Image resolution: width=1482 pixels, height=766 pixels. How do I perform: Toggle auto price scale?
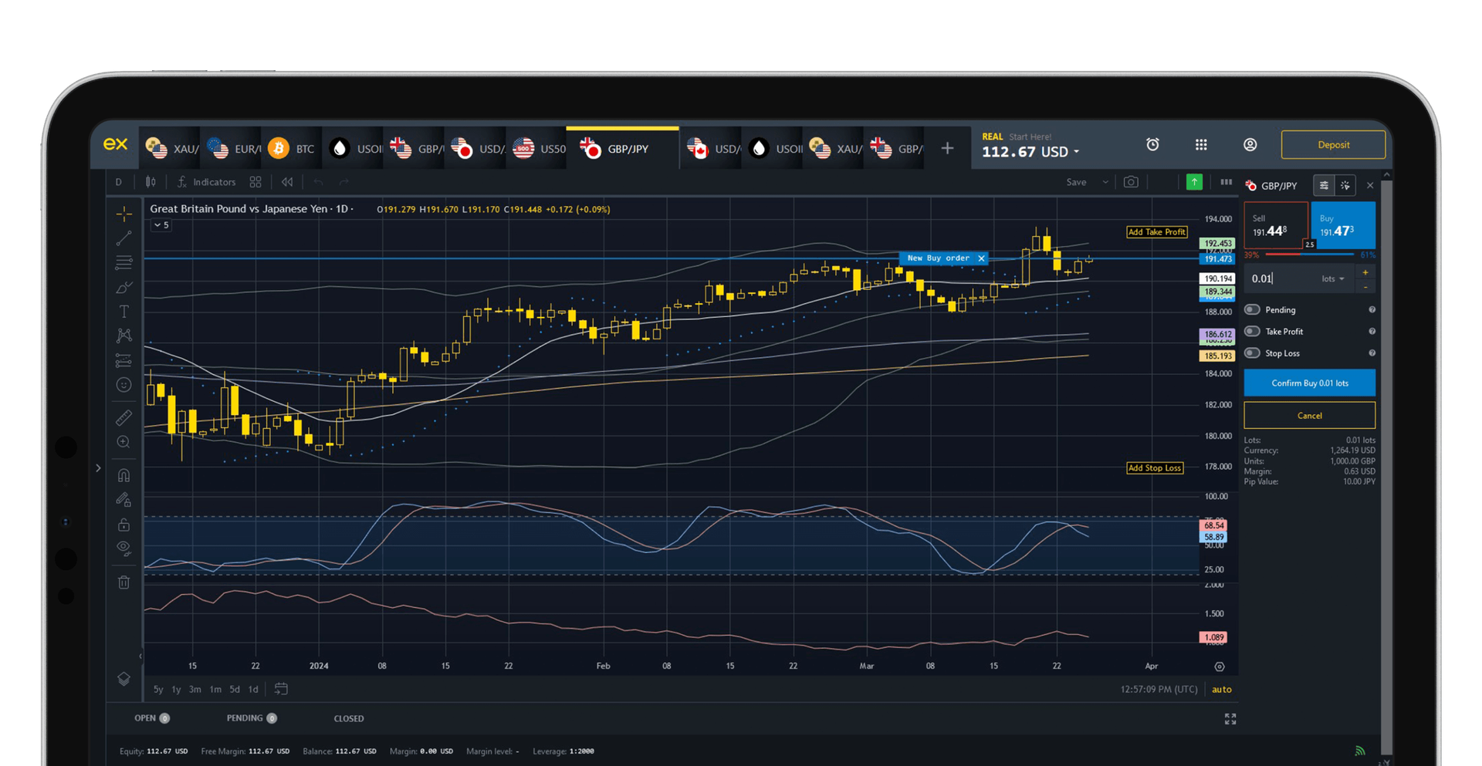coord(1222,690)
